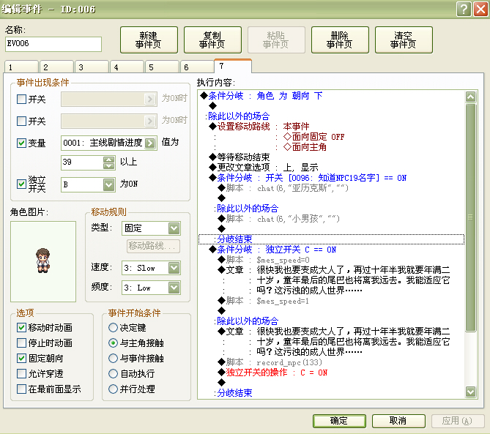
Task: Click the command list scroll up arrow
Action: click(x=471, y=97)
